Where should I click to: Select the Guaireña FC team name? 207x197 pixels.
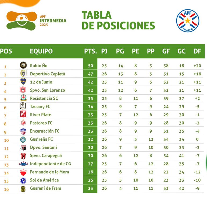tap(41, 139)
